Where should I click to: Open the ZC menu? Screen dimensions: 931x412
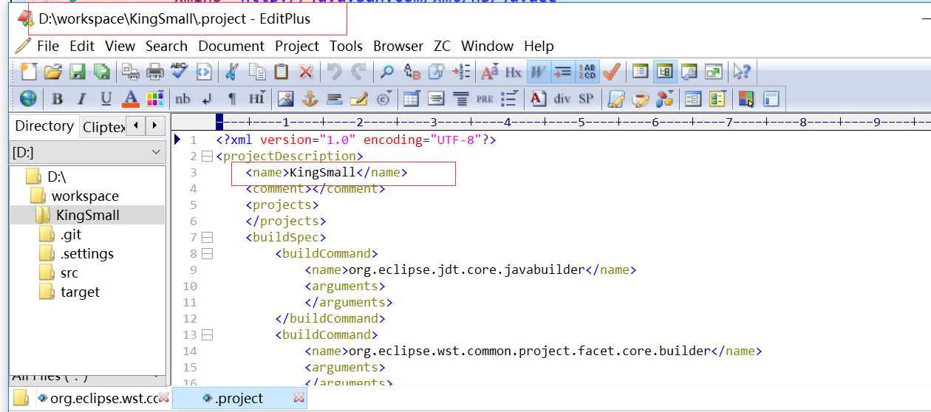point(443,46)
